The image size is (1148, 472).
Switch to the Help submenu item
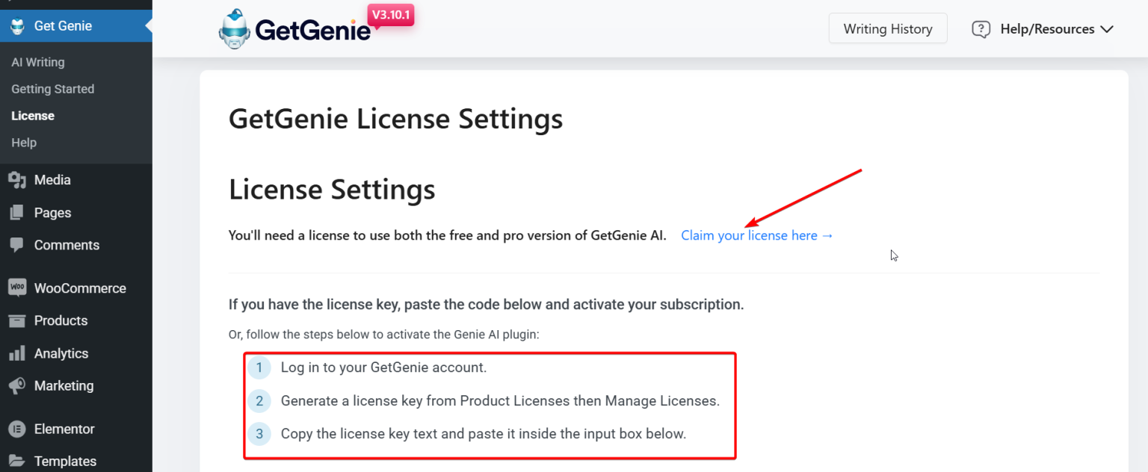click(23, 142)
